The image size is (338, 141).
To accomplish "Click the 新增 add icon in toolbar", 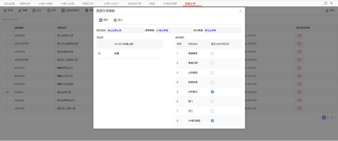I will pos(5,10).
